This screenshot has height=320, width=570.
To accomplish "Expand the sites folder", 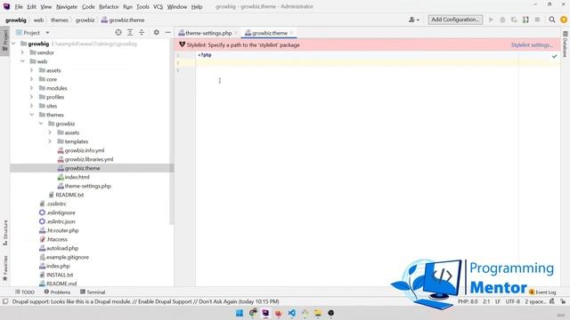I will (32, 106).
